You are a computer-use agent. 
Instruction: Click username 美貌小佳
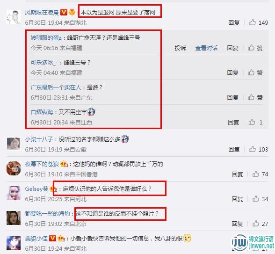36,239
